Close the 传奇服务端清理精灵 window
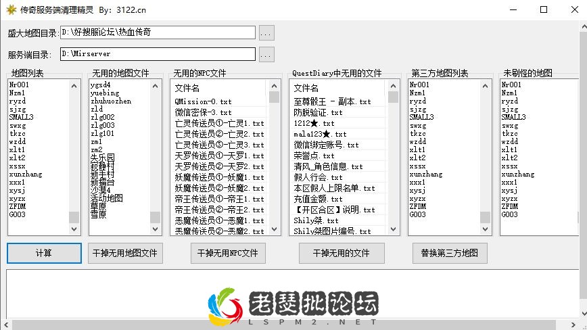Viewport: 587px width, 330px height. pos(575,9)
